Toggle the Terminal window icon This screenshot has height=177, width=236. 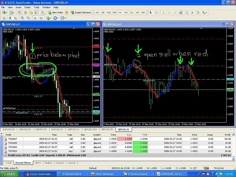pos(37,12)
